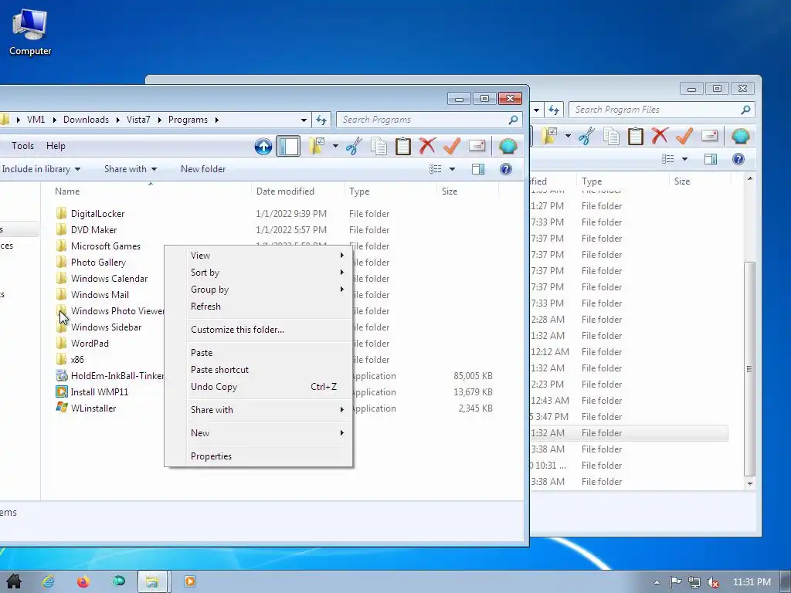Click the Search Program Files input field
This screenshot has width=791, height=593.
coord(662,110)
